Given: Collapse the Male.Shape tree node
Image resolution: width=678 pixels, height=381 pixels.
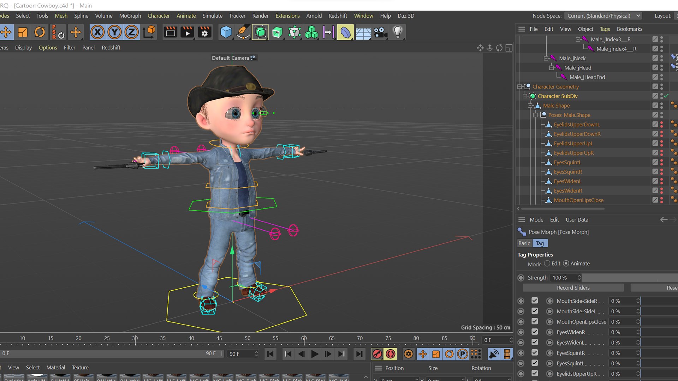Looking at the screenshot, I should tap(530, 106).
